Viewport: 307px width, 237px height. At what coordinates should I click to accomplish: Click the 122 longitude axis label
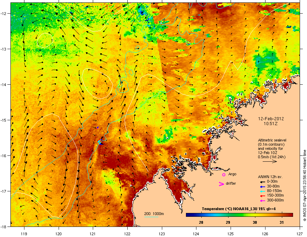(127, 234)
